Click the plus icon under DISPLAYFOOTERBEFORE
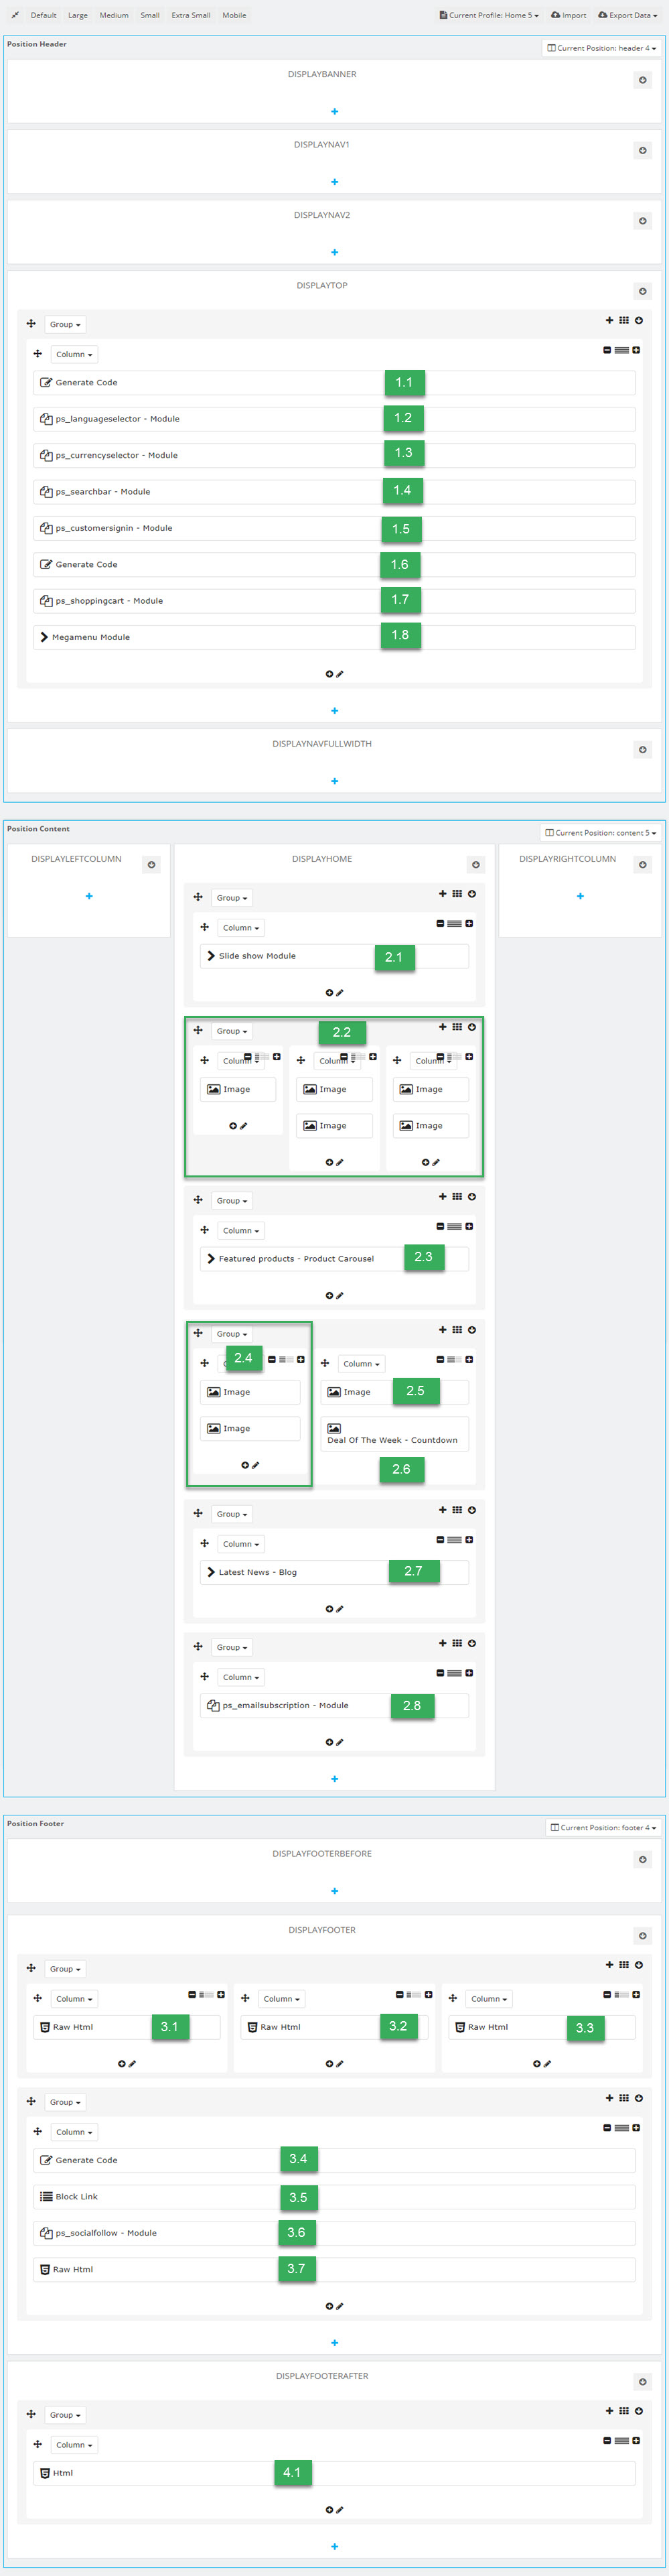 tap(334, 1891)
